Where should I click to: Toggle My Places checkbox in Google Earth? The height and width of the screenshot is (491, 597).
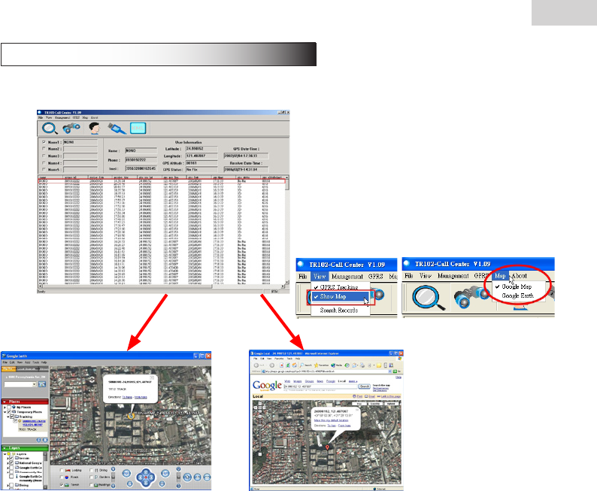coord(9,407)
